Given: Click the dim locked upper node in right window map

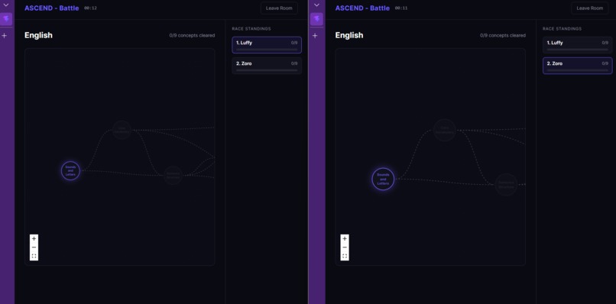Looking at the screenshot, I should (445, 130).
